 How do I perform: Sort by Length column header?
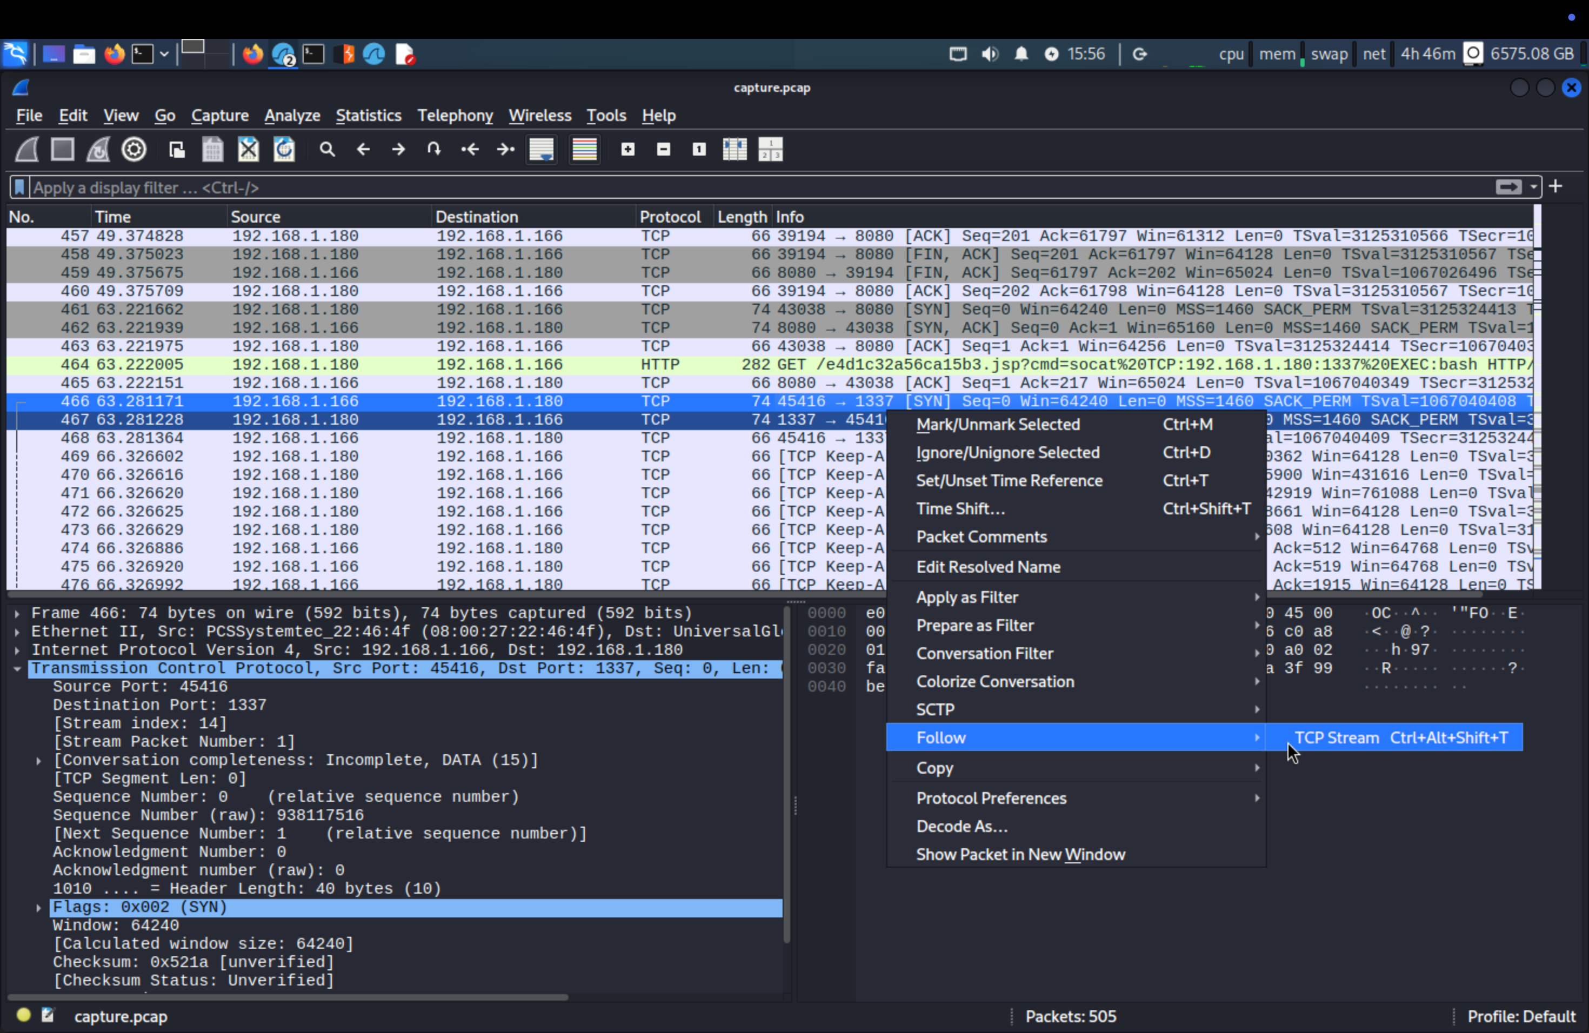(743, 217)
